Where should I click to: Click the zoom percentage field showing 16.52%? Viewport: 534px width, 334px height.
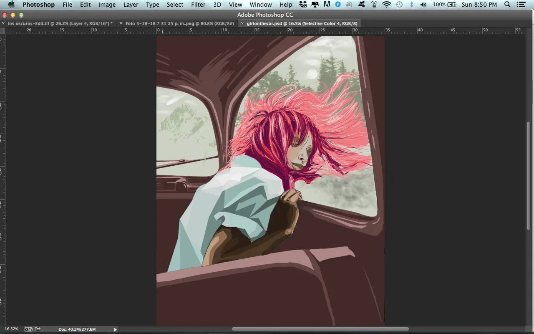[x=11, y=329]
